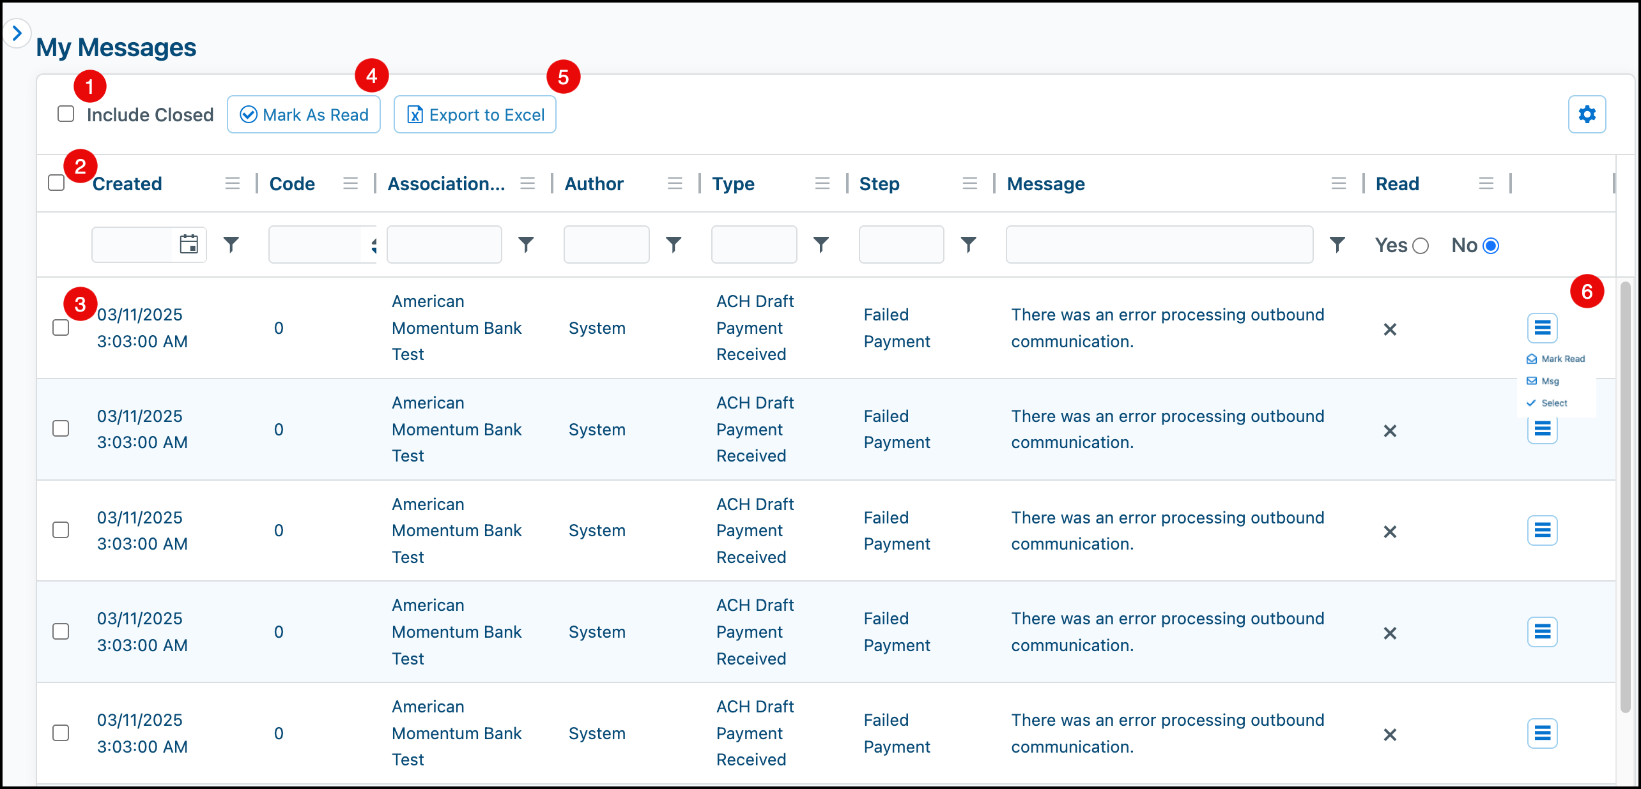Click the vertical scrollbar on the grid
Viewport: 1641px width, 789px height.
pos(1626,498)
